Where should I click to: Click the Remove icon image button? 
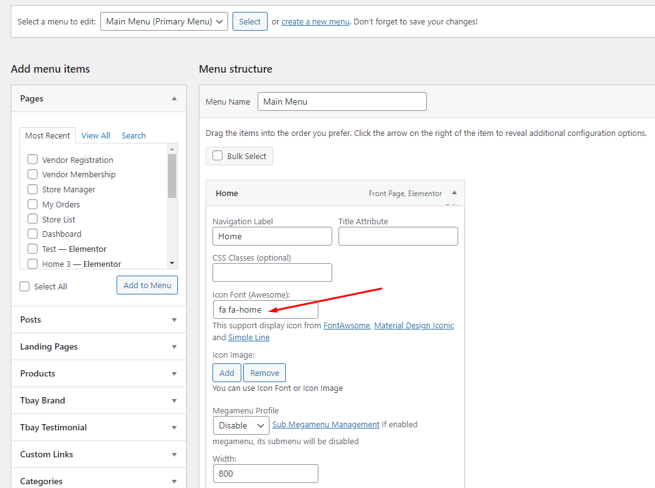[x=265, y=373]
